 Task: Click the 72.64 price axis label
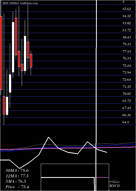tap(127, 80)
